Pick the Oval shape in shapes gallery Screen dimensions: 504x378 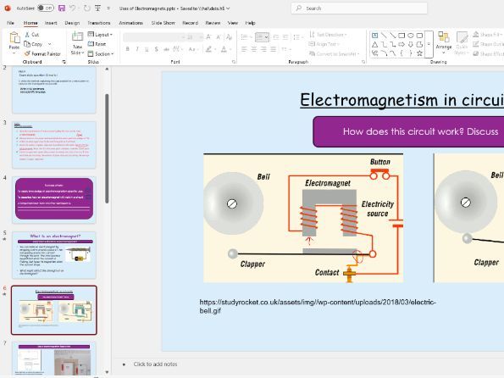tap(411, 35)
